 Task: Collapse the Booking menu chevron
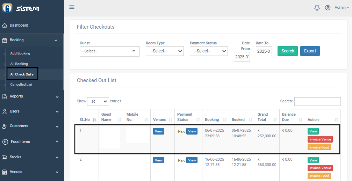pos(56,41)
